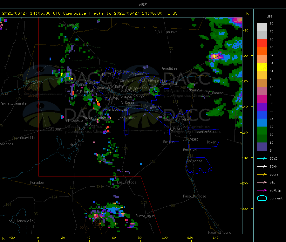Viewport: 286px width, 242px height.
Task: Click the Nihuil map label
Action: point(75,145)
